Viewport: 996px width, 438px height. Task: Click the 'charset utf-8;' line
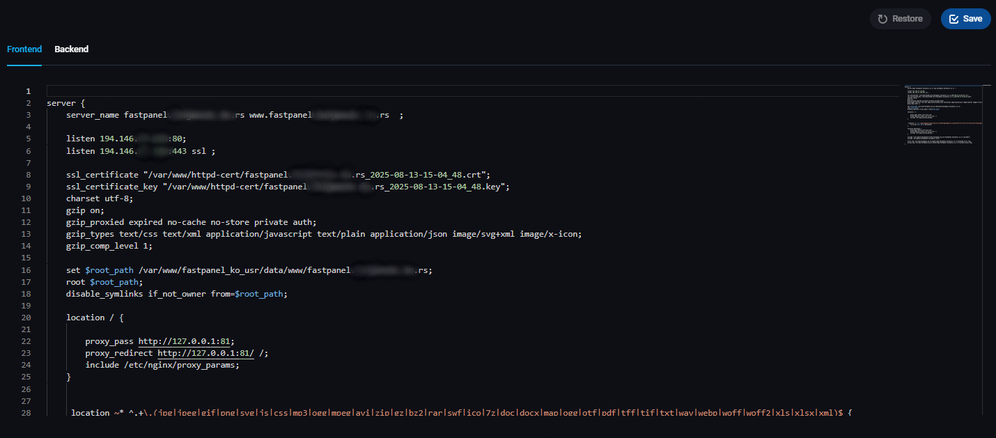[x=99, y=198]
